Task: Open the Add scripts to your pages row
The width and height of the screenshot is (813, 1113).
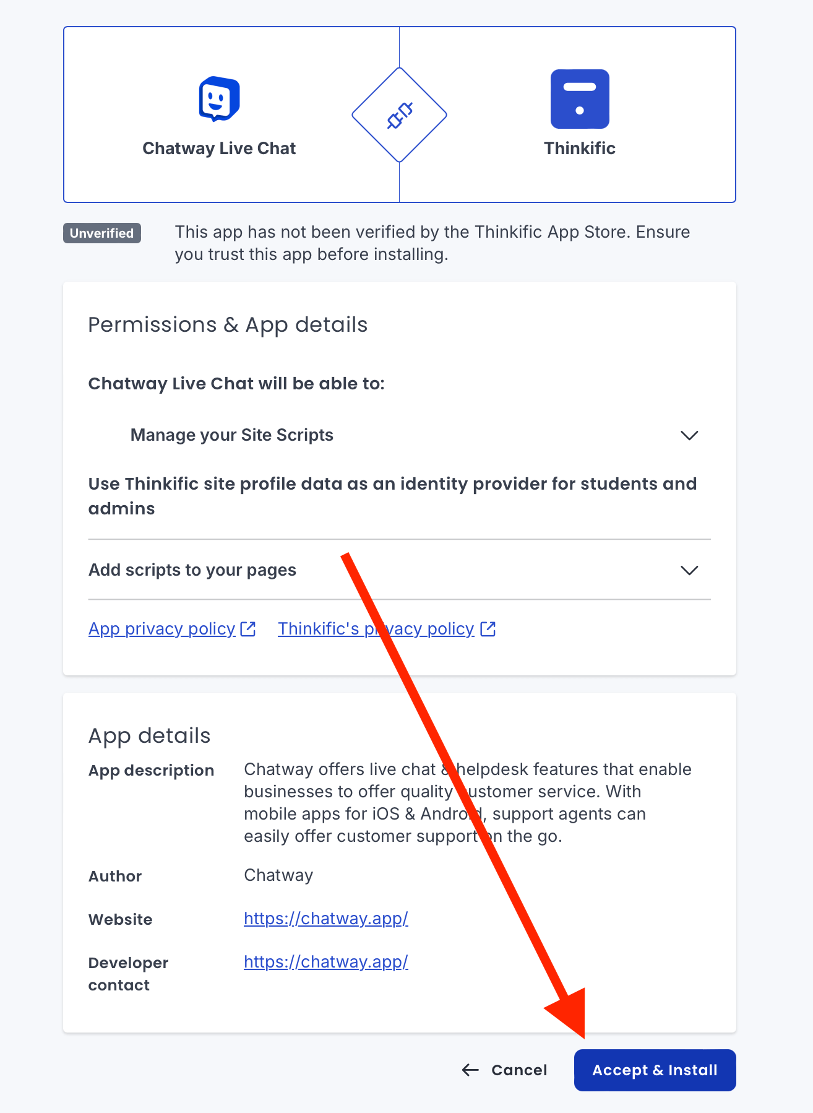Action: point(400,570)
